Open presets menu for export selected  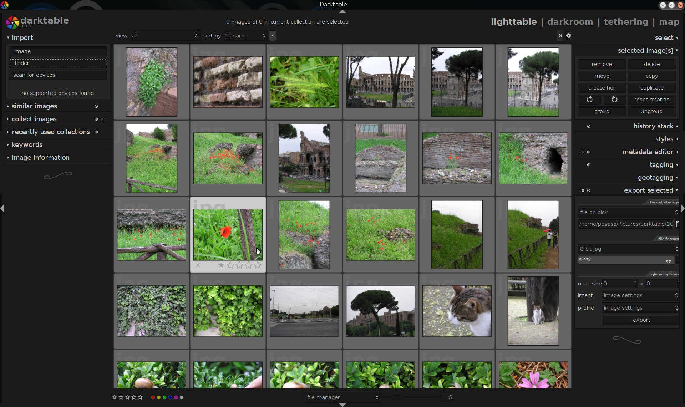pyautogui.click(x=583, y=190)
